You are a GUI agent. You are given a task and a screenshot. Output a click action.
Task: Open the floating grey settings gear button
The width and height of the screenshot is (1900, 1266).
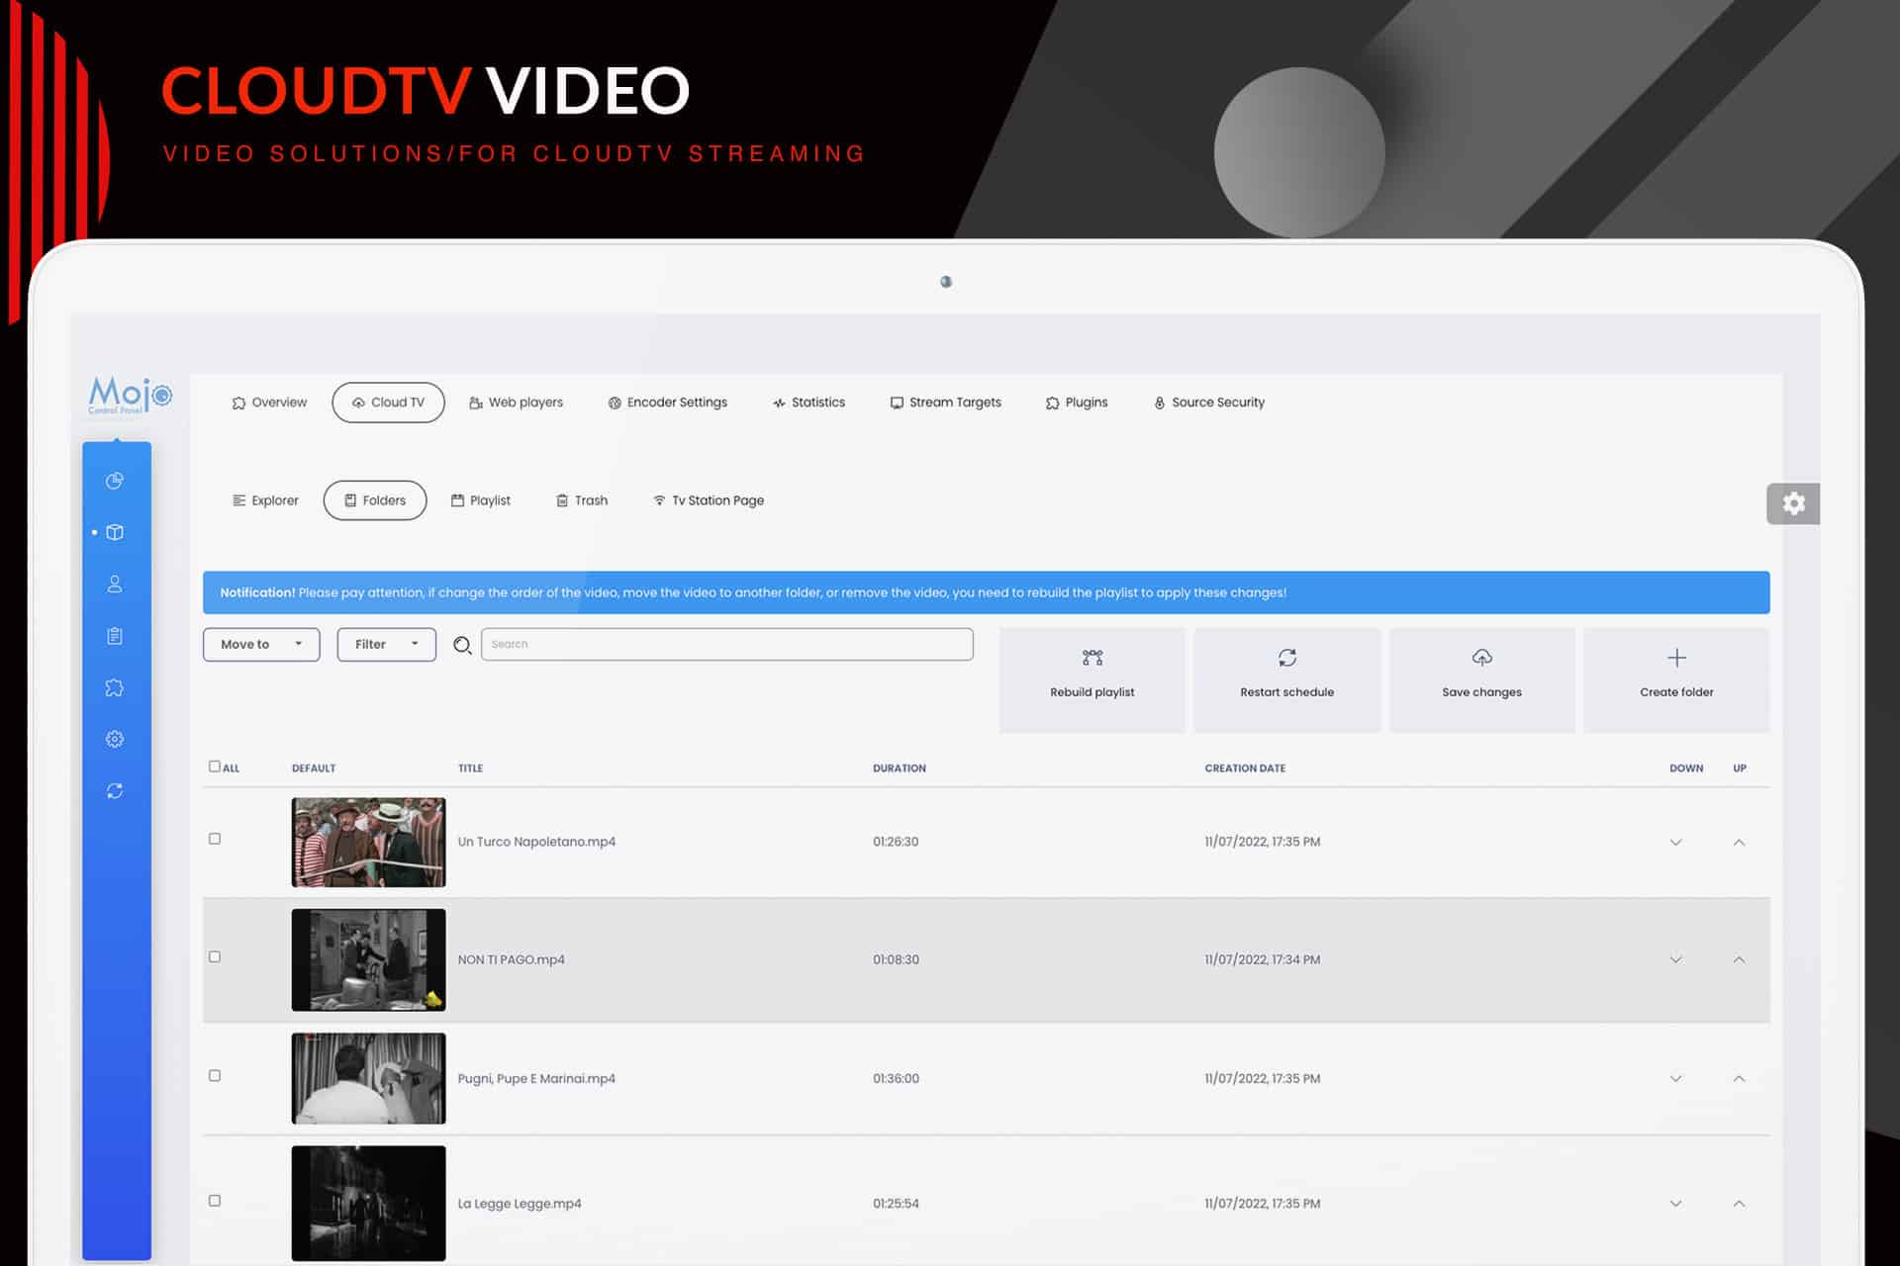pyautogui.click(x=1793, y=503)
